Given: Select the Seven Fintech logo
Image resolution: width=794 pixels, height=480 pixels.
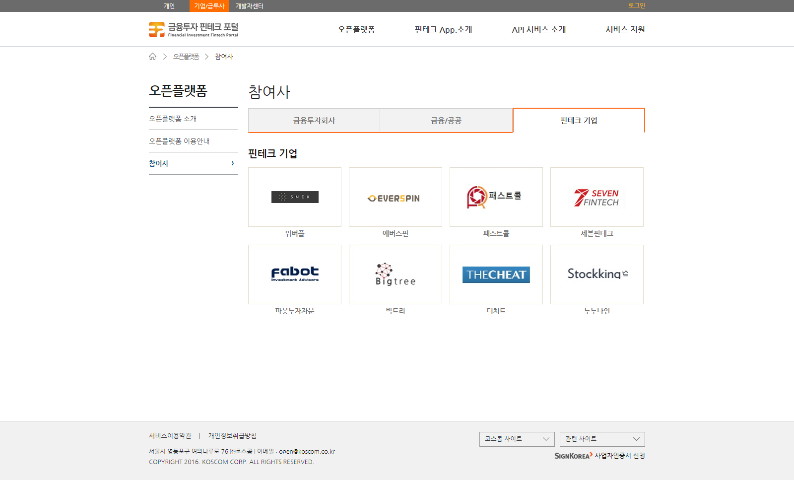Looking at the screenshot, I should coord(596,198).
